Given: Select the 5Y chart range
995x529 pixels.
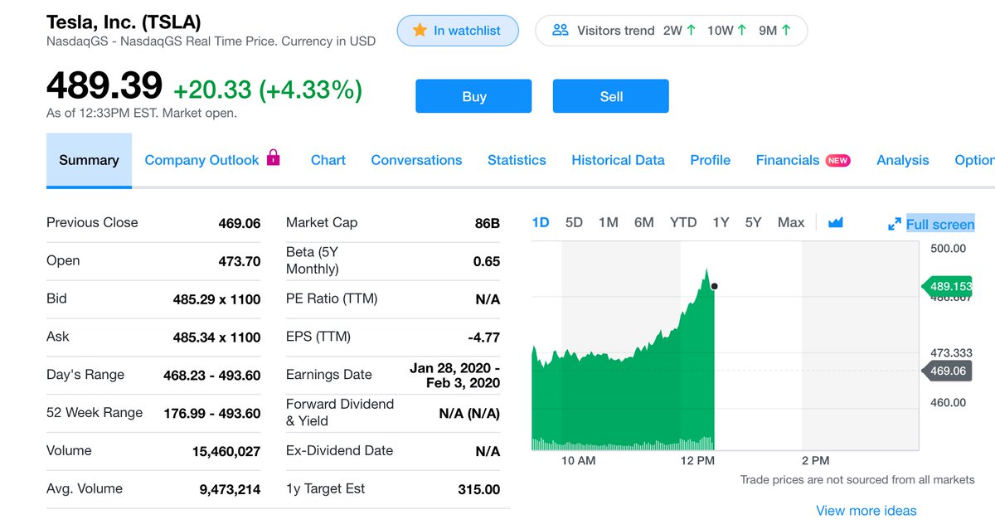Looking at the screenshot, I should coord(753,222).
